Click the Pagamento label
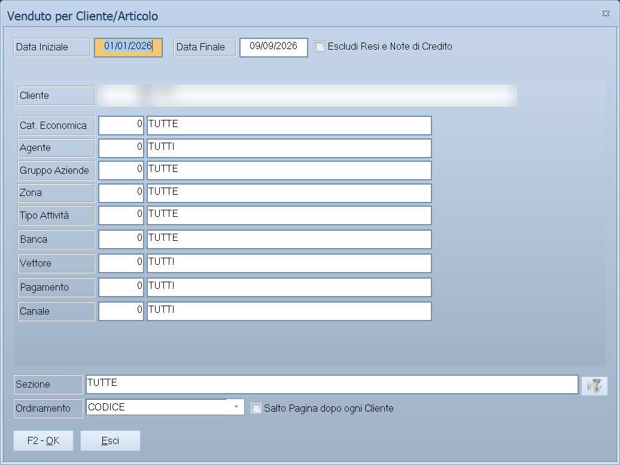Screen dimensions: 620x465 click(x=56, y=287)
